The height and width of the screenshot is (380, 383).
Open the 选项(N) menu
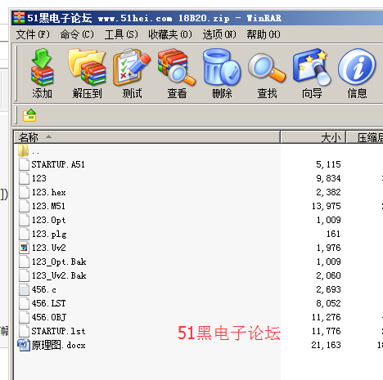click(219, 34)
